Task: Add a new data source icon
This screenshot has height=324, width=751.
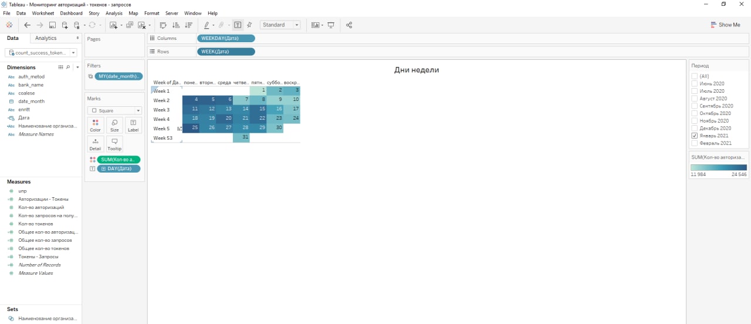Action: click(65, 25)
